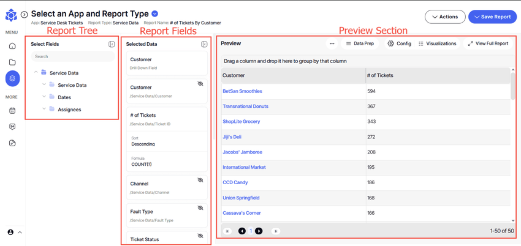Open the Jacobs' Jamboree link
This screenshot has height=246, width=521.
[x=242, y=152]
